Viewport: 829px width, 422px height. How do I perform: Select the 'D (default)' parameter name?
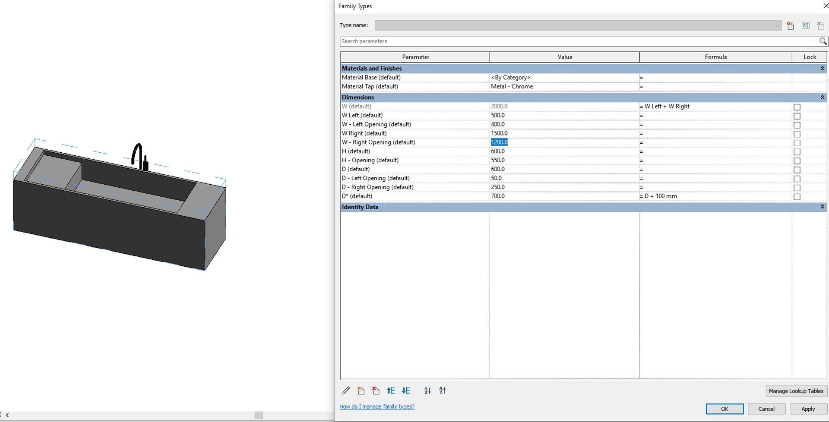[356, 169]
